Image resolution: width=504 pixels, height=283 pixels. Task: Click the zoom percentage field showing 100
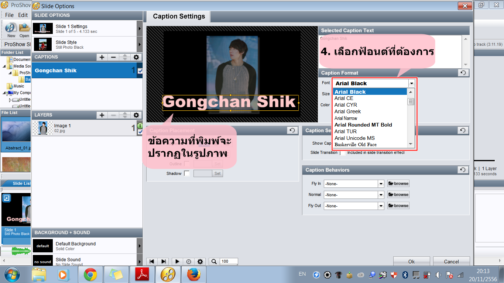point(229,261)
